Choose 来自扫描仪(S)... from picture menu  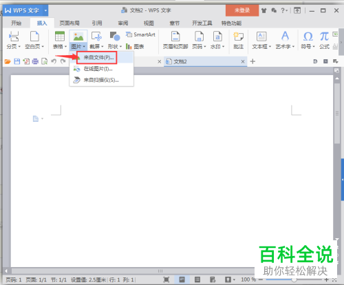click(x=101, y=80)
